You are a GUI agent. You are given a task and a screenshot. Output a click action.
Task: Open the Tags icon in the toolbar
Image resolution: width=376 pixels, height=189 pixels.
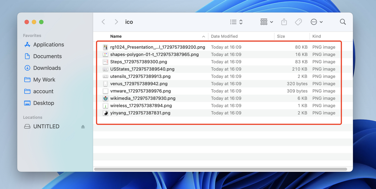point(298,22)
